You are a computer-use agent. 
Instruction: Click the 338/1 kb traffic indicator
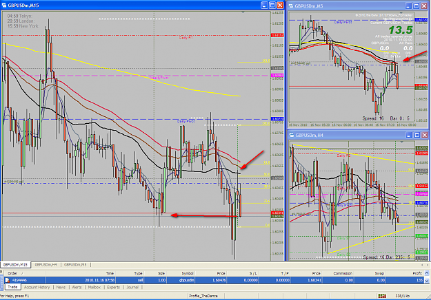coord(403,296)
